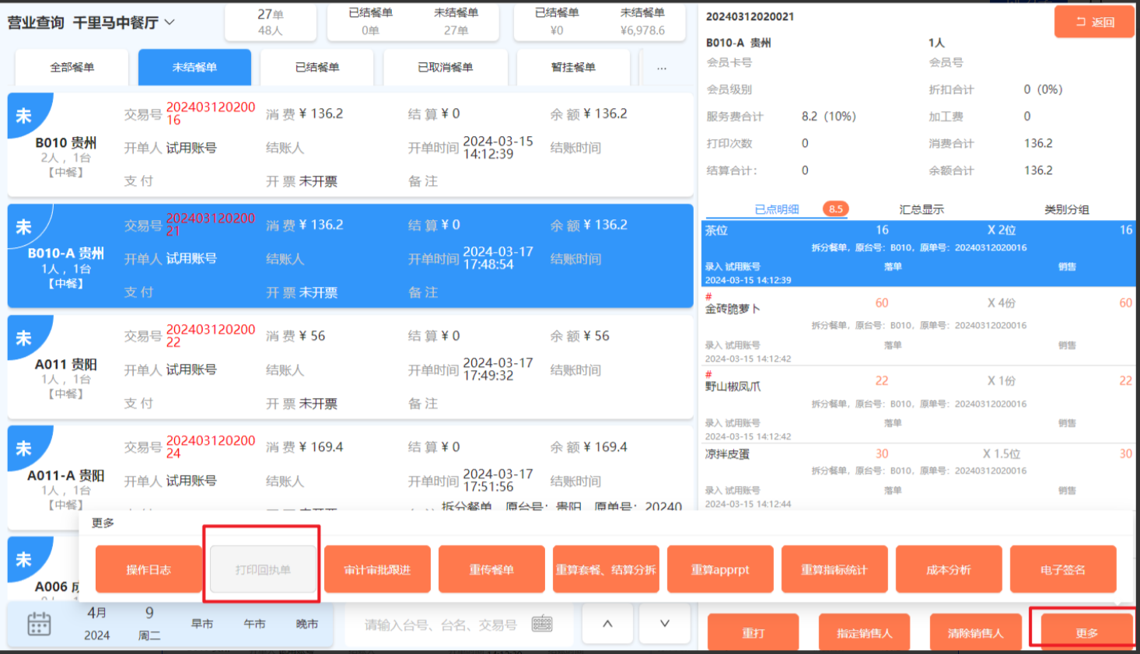
Task: Click the 返回 back button
Action: tap(1094, 22)
